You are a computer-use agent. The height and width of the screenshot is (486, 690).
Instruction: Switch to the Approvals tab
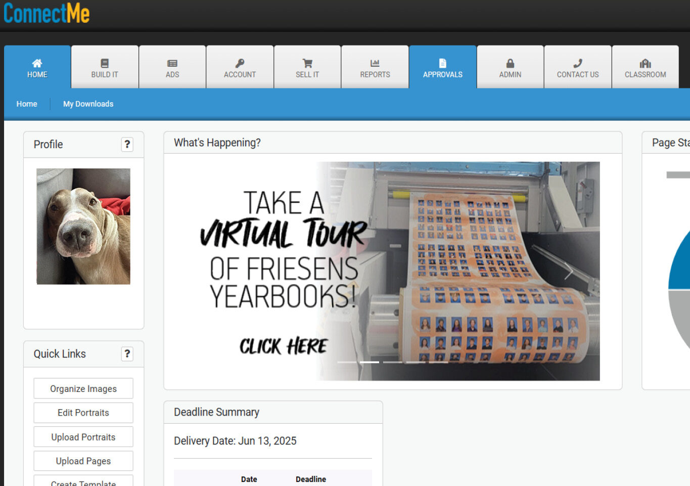[442, 68]
